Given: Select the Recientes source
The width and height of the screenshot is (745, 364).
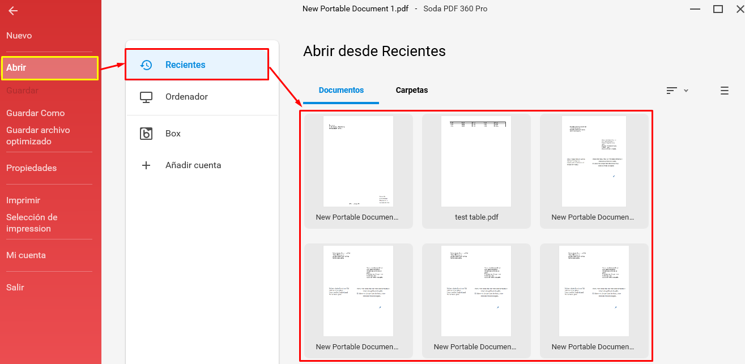Looking at the screenshot, I should pyautogui.click(x=197, y=65).
